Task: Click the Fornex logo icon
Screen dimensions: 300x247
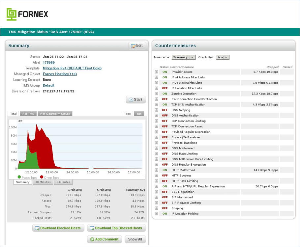Action: coord(12,14)
